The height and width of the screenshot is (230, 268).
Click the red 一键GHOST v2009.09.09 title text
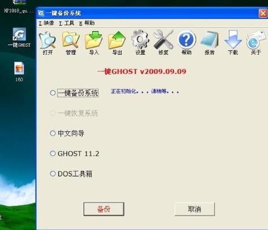142,72
